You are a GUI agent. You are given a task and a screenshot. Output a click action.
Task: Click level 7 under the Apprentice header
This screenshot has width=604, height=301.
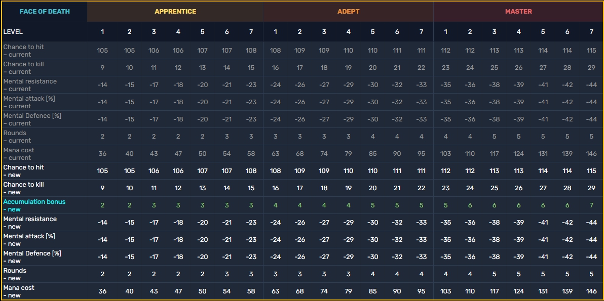[x=251, y=32]
